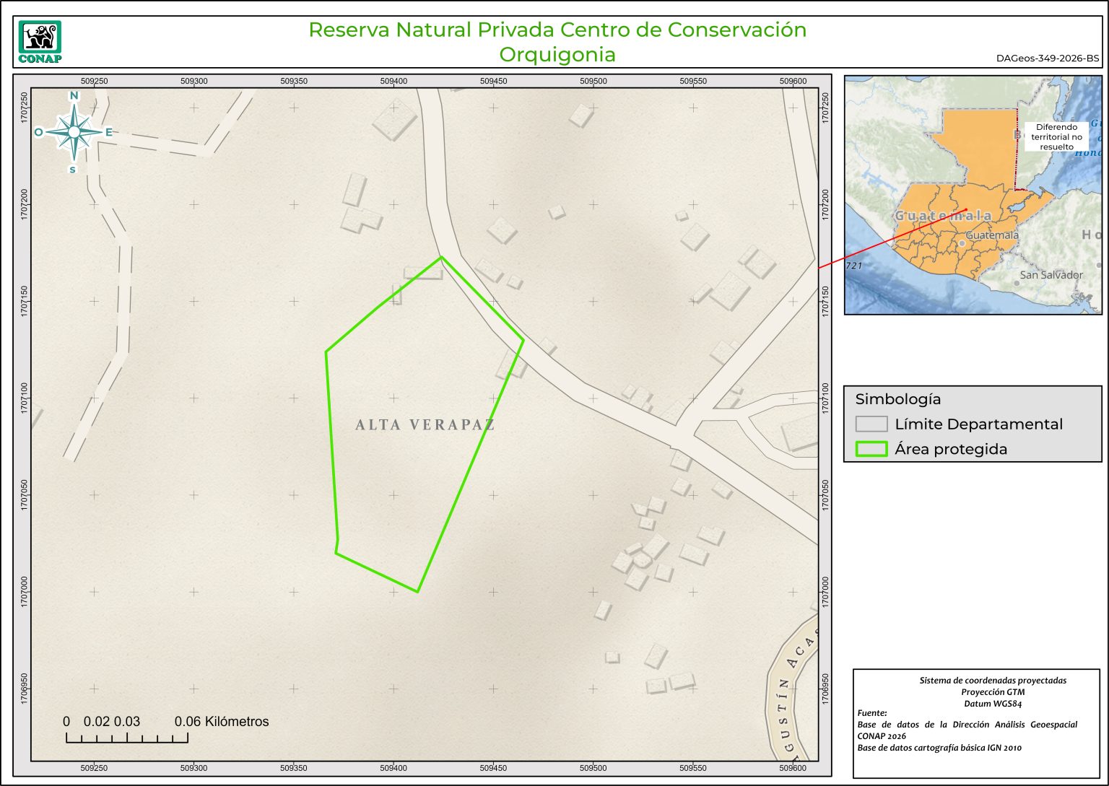Click the Fuente: heading in info box
The height and width of the screenshot is (786, 1109).
click(x=872, y=713)
